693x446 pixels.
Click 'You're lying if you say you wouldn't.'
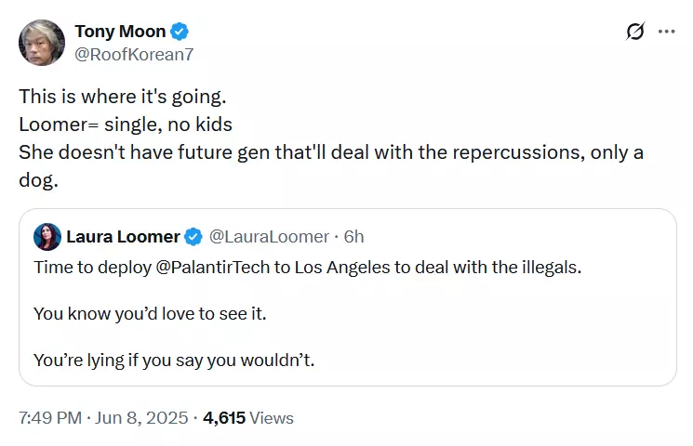[x=174, y=361]
